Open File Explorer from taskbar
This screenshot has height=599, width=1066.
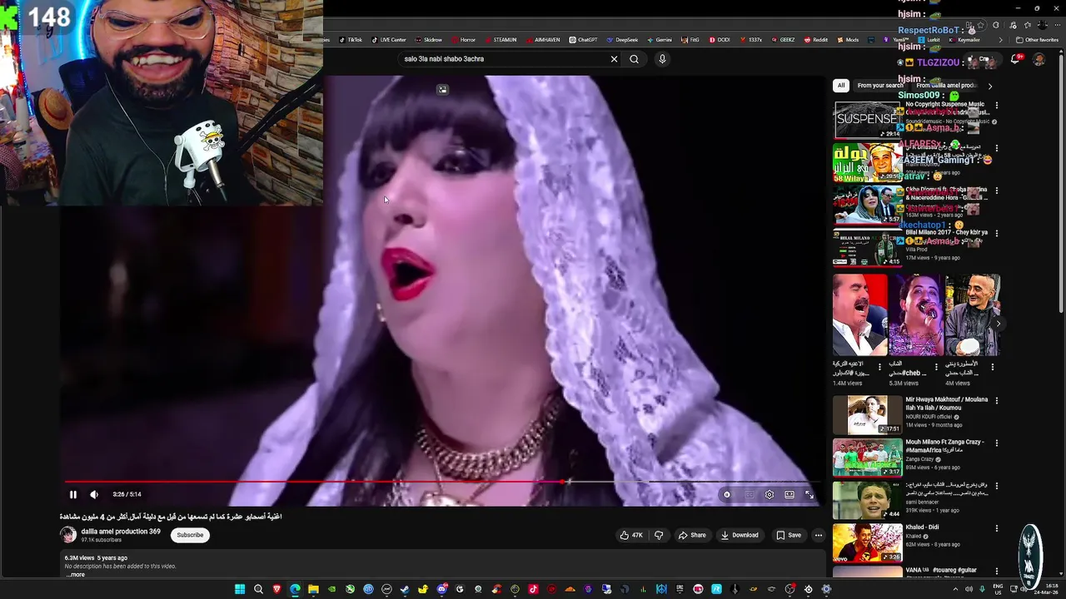(x=313, y=589)
